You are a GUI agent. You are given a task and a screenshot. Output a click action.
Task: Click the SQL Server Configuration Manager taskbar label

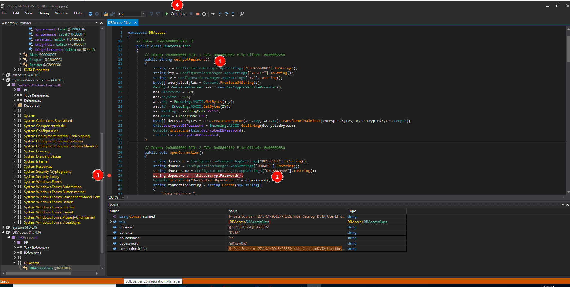tap(153, 281)
